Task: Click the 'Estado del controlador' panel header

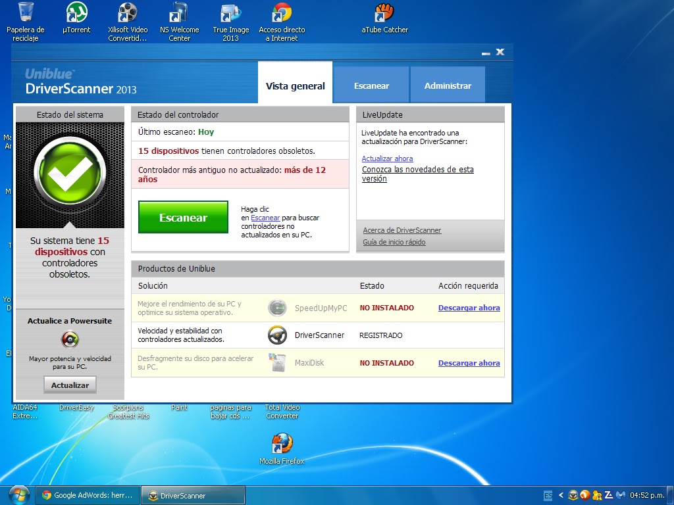Action: pos(240,114)
